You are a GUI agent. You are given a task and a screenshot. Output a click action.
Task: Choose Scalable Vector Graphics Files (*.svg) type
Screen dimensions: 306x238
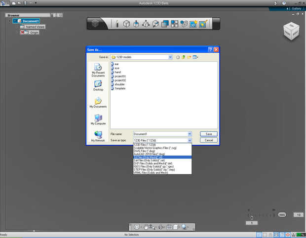(x=162, y=148)
